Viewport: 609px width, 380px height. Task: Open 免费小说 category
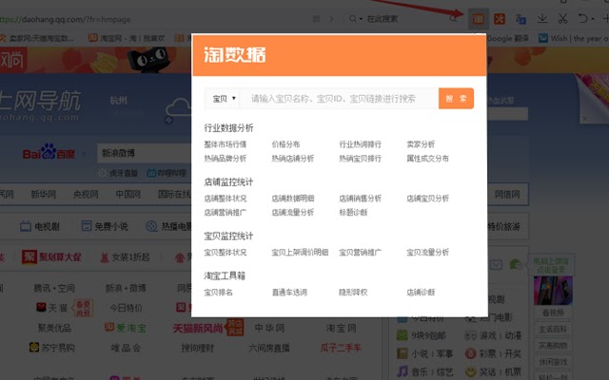coord(105,226)
